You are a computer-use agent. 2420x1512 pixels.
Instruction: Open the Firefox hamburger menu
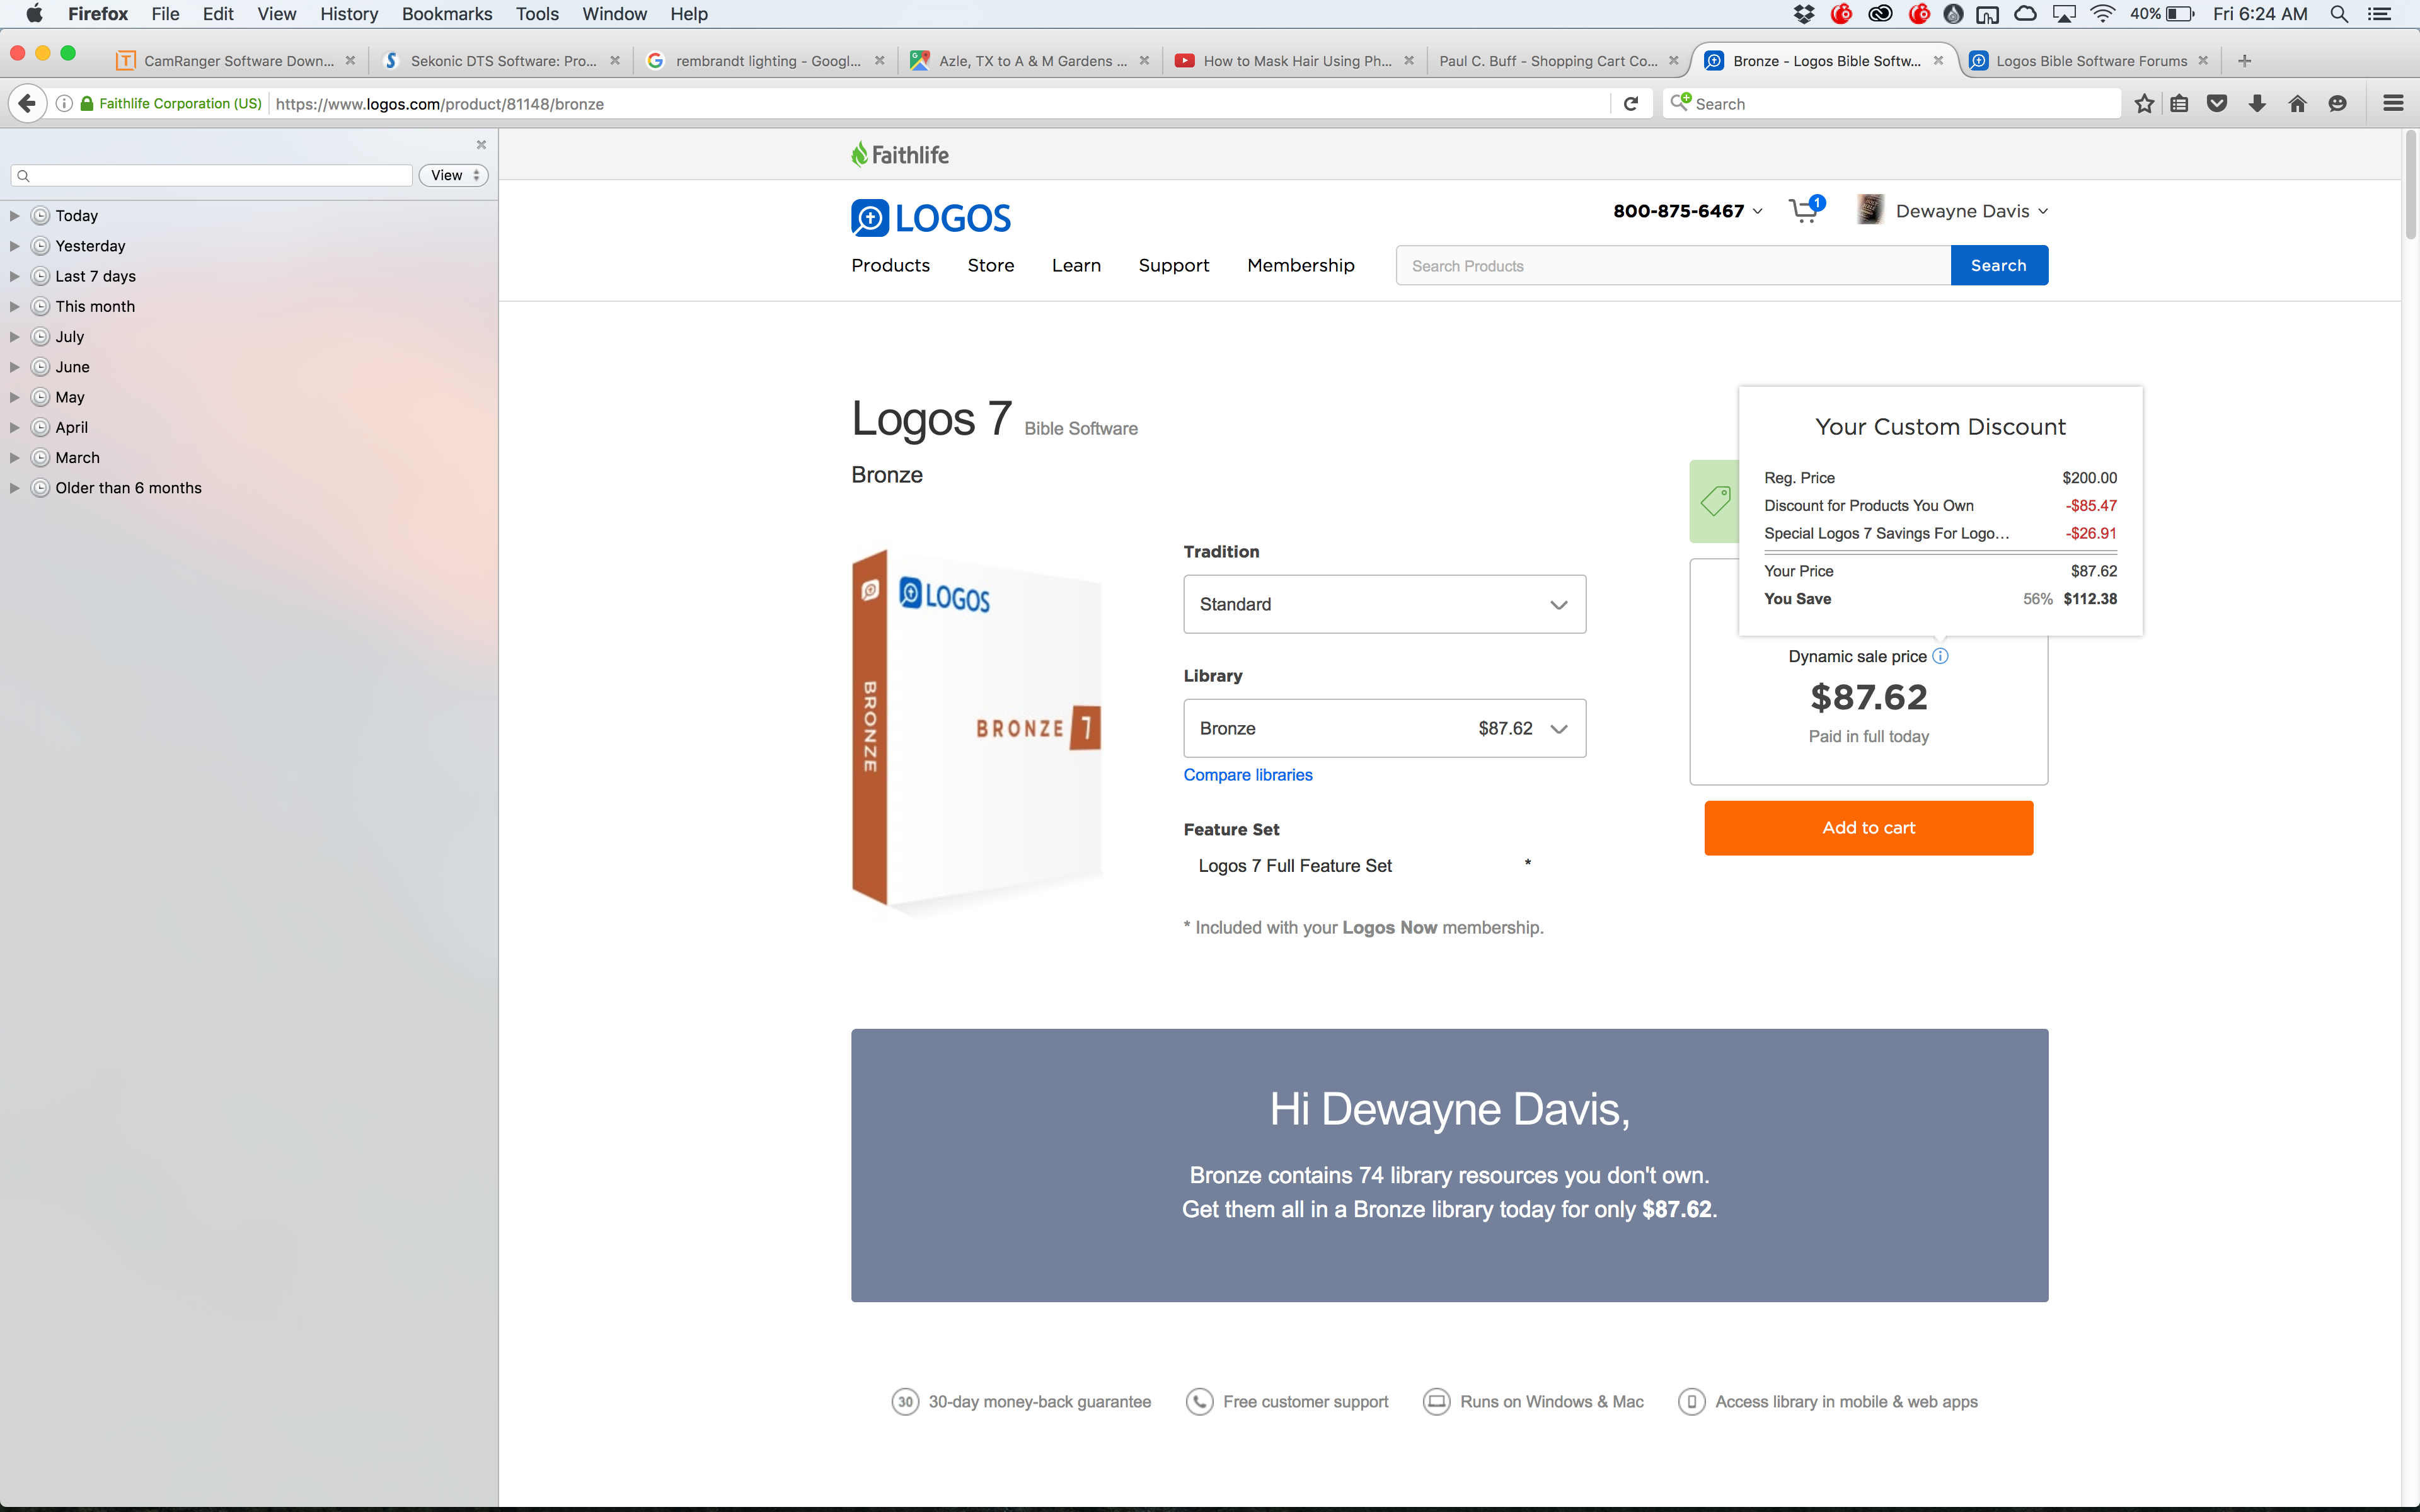pos(2393,104)
